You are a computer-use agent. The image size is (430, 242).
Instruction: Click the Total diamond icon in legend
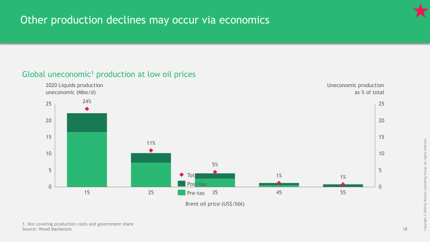181,175
